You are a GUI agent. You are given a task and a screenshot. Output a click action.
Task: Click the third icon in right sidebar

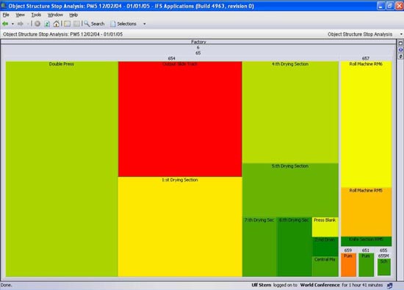point(400,56)
